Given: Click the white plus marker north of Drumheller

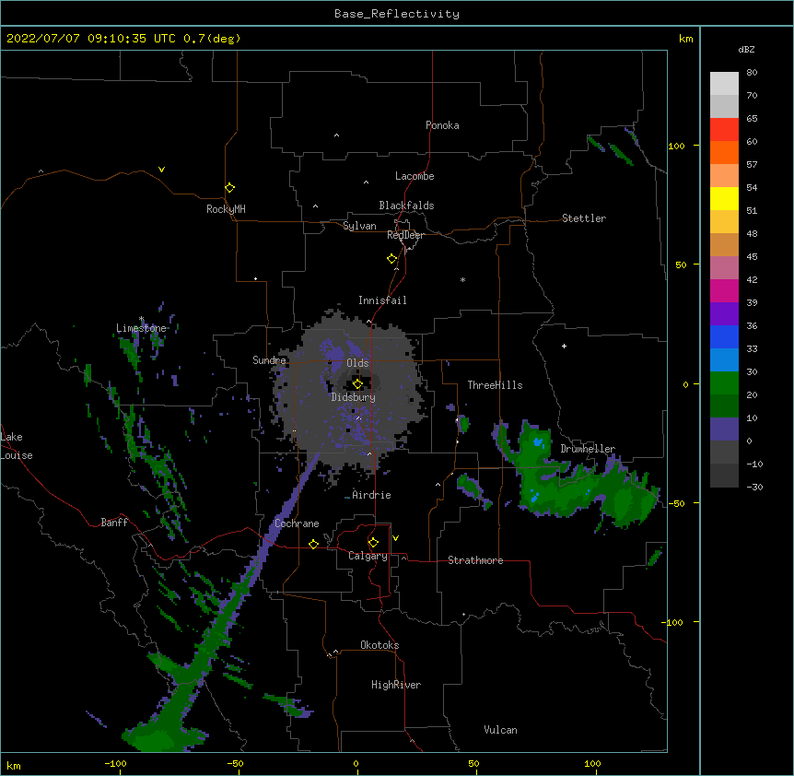Looking at the screenshot, I should pos(564,346).
